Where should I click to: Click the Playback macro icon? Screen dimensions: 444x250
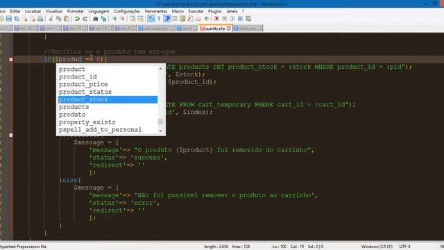pos(232,19)
